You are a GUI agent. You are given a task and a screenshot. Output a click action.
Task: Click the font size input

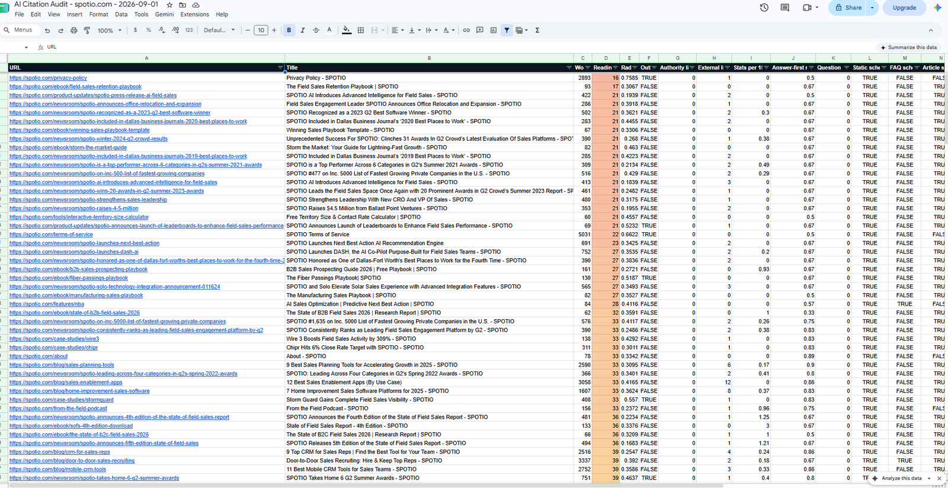(x=261, y=30)
